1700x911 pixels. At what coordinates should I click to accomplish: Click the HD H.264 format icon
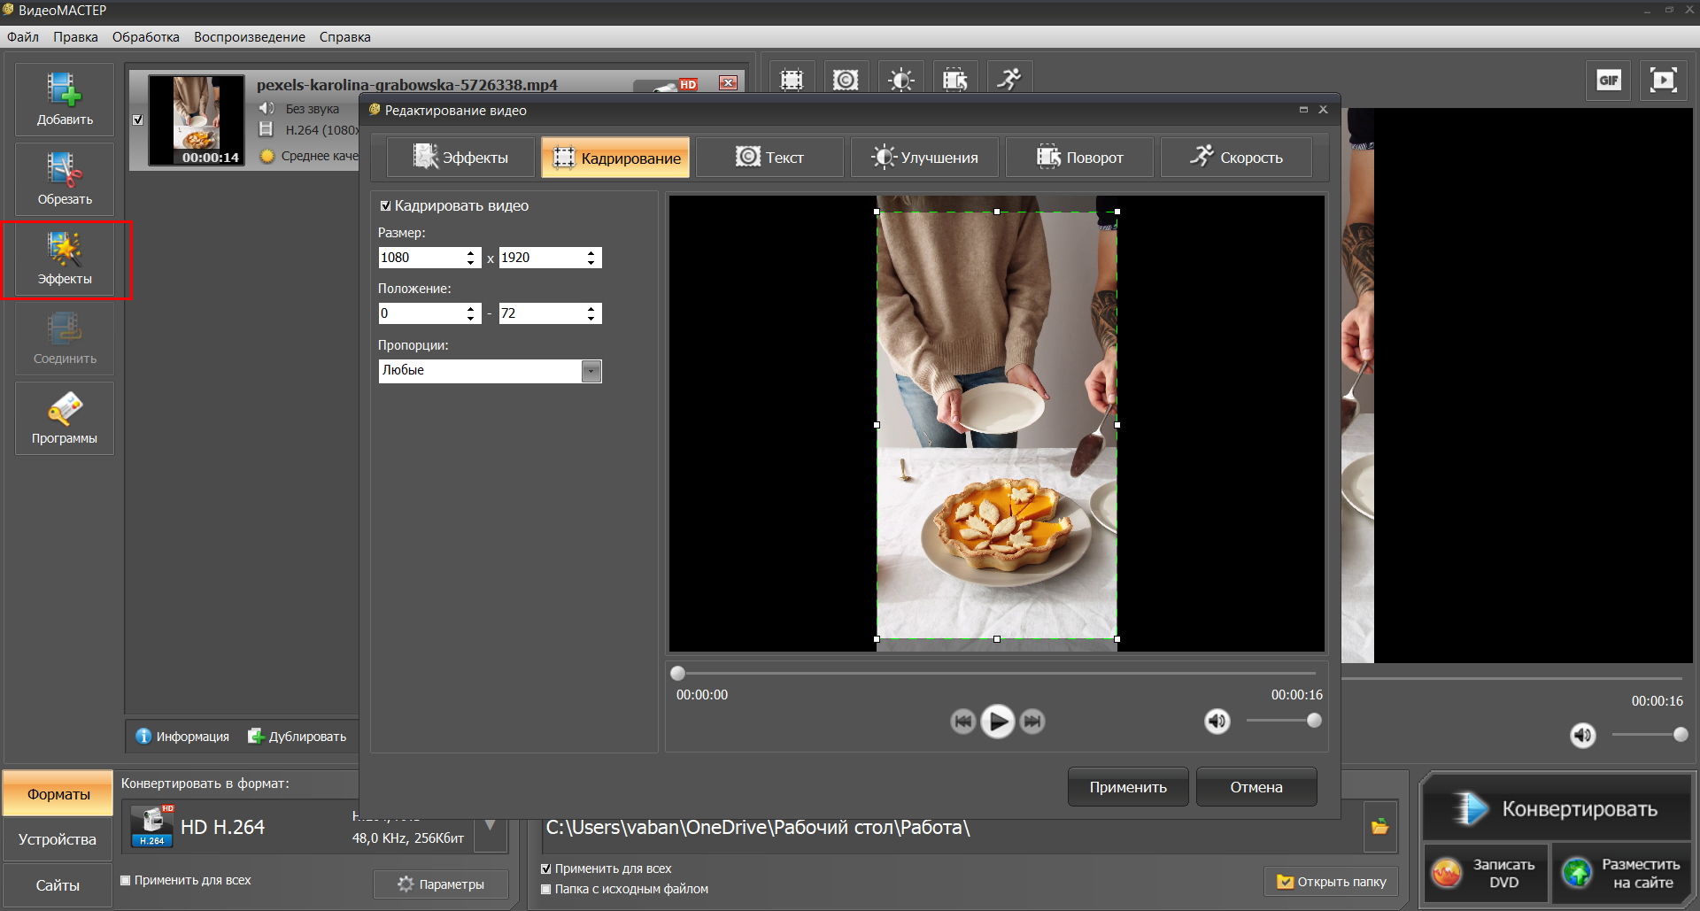(x=152, y=827)
